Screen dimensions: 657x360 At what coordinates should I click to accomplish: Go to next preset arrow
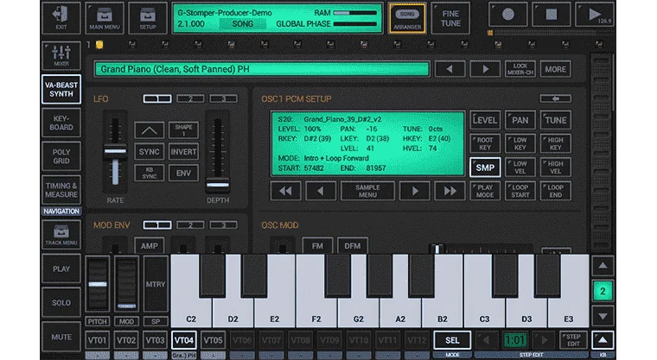pyautogui.click(x=485, y=69)
